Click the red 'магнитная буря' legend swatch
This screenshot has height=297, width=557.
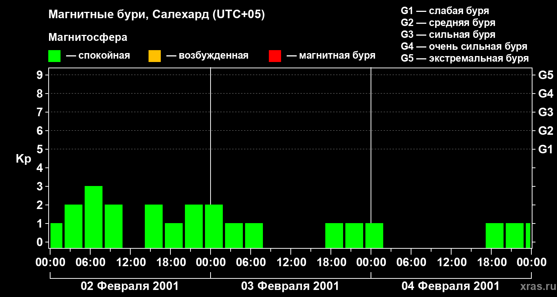pyautogui.click(x=275, y=56)
